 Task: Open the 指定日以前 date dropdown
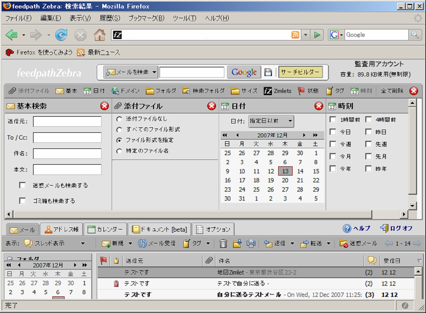pos(271,121)
